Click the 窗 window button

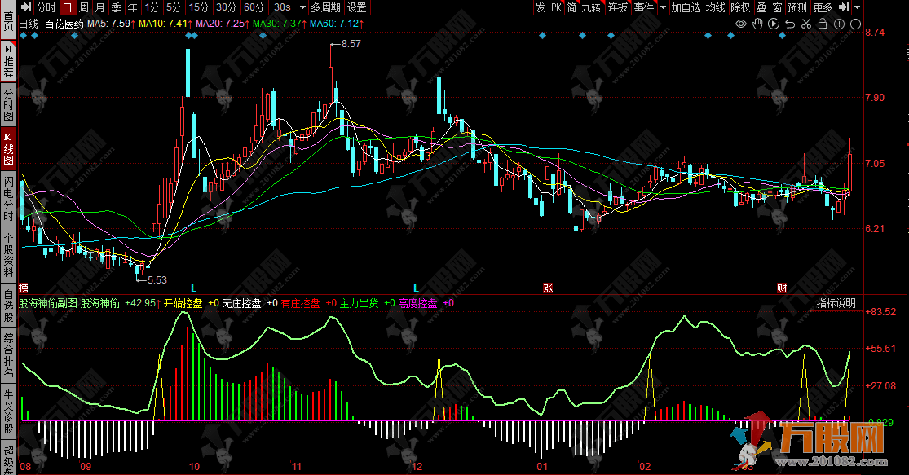point(778,7)
